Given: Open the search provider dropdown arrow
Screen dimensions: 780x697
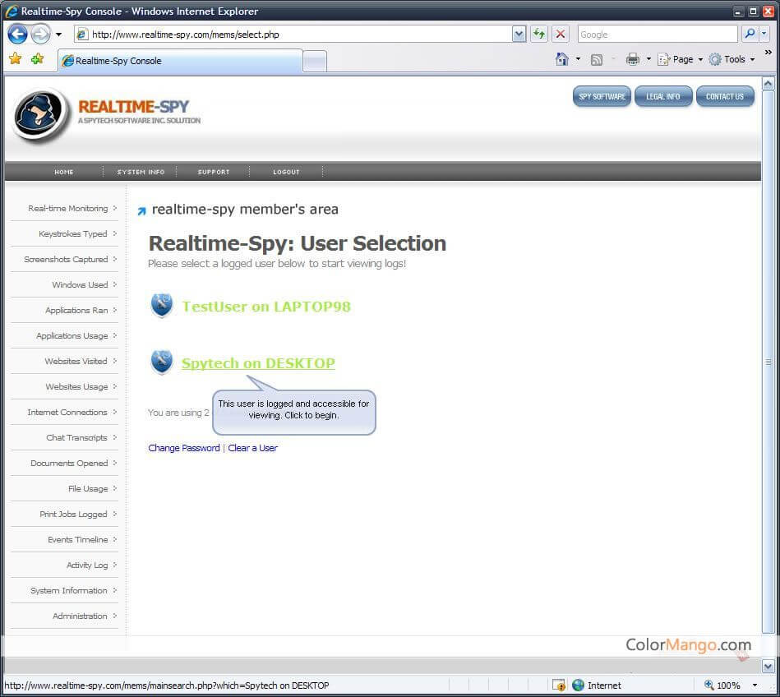Looking at the screenshot, I should [x=764, y=34].
